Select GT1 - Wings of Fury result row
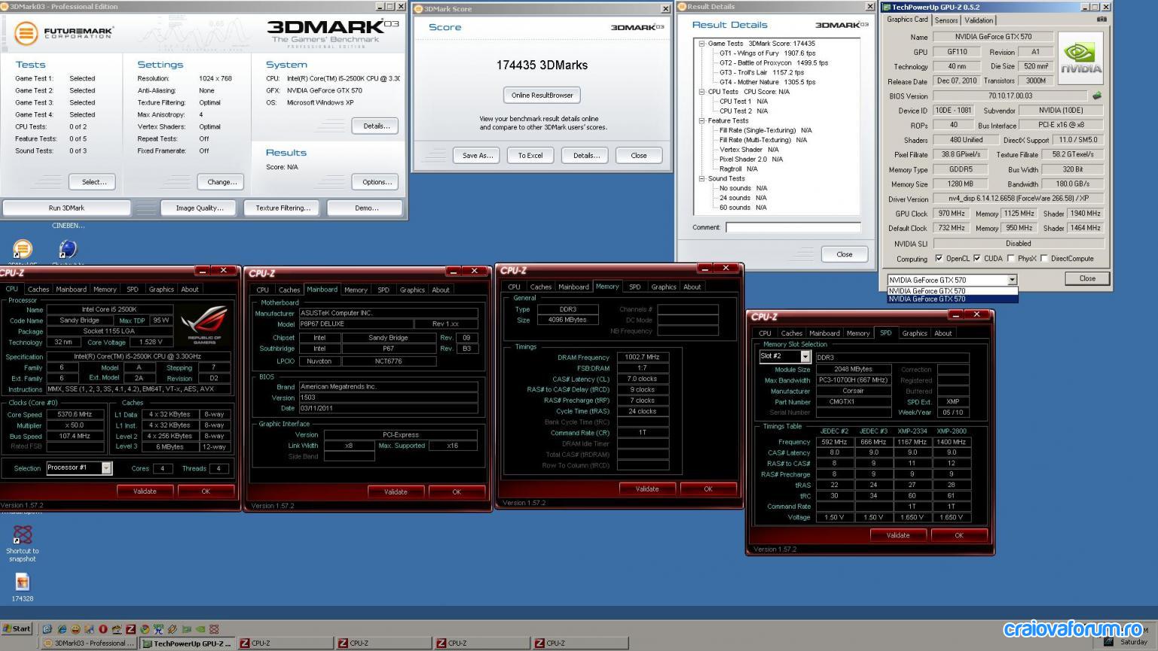 (x=768, y=53)
